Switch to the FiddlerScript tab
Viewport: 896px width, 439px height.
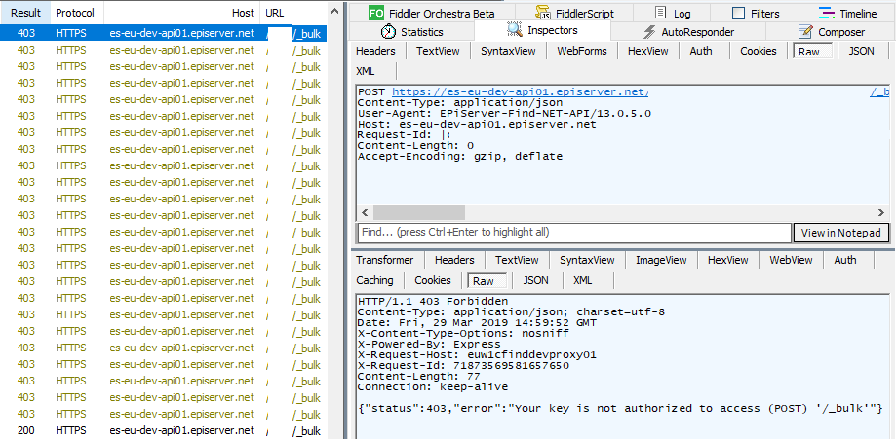point(574,13)
